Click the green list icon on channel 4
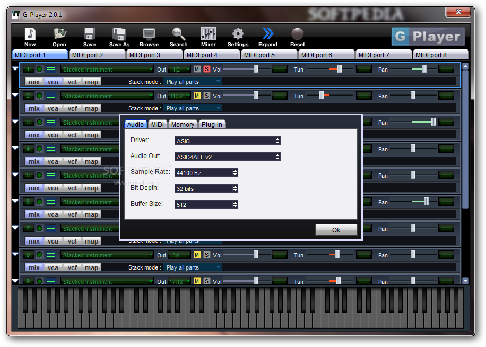Image resolution: width=486 pixels, height=347 pixels. pos(51,149)
